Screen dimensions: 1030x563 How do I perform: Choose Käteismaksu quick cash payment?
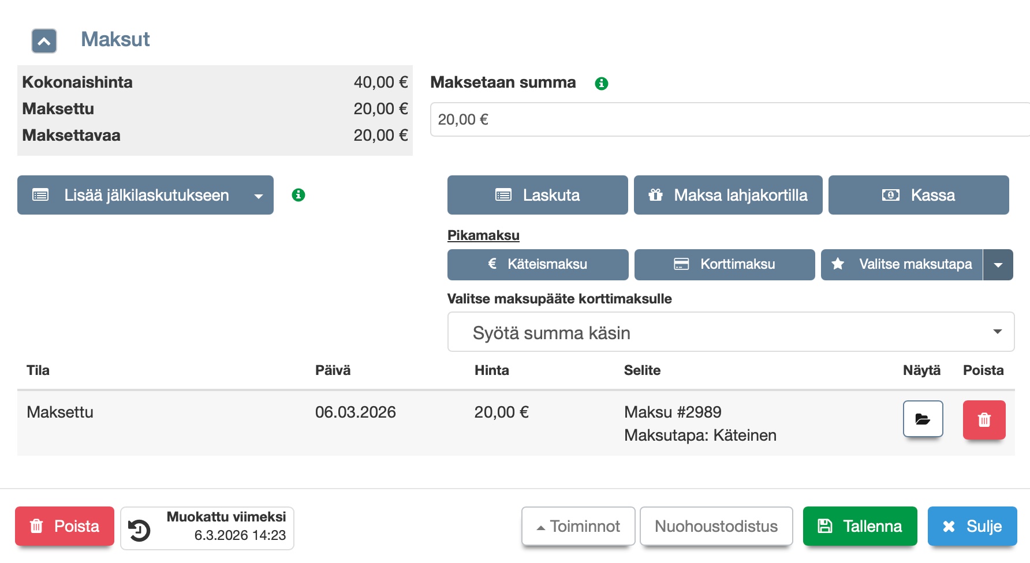click(x=537, y=265)
